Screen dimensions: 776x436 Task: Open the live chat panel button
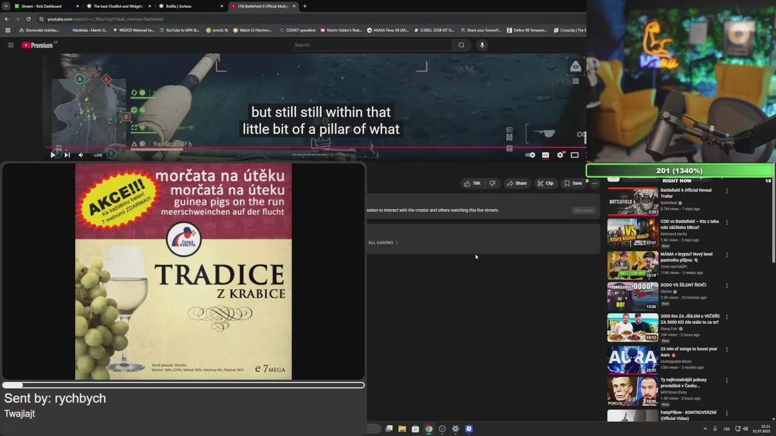584,210
